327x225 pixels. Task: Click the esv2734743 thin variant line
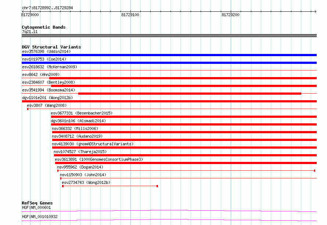(x=110, y=186)
